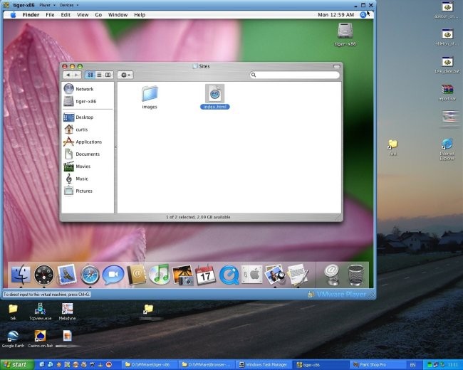Viewport: 463px width, 370px height.
Task: Click the Finder search field
Action: tap(295, 75)
